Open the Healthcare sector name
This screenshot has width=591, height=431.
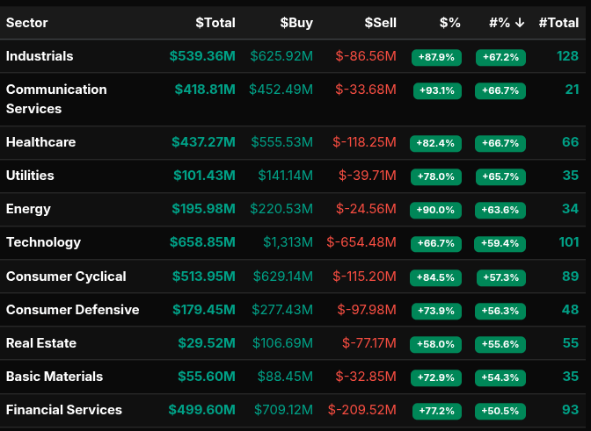coord(40,142)
